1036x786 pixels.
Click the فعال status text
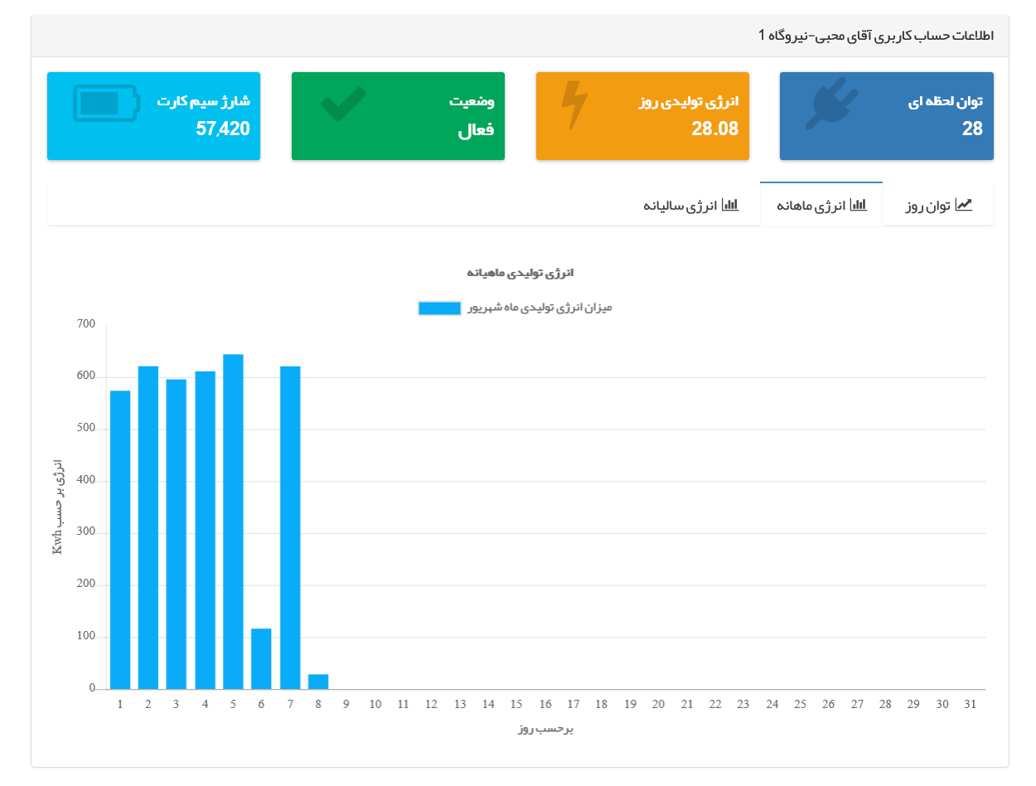point(476,129)
